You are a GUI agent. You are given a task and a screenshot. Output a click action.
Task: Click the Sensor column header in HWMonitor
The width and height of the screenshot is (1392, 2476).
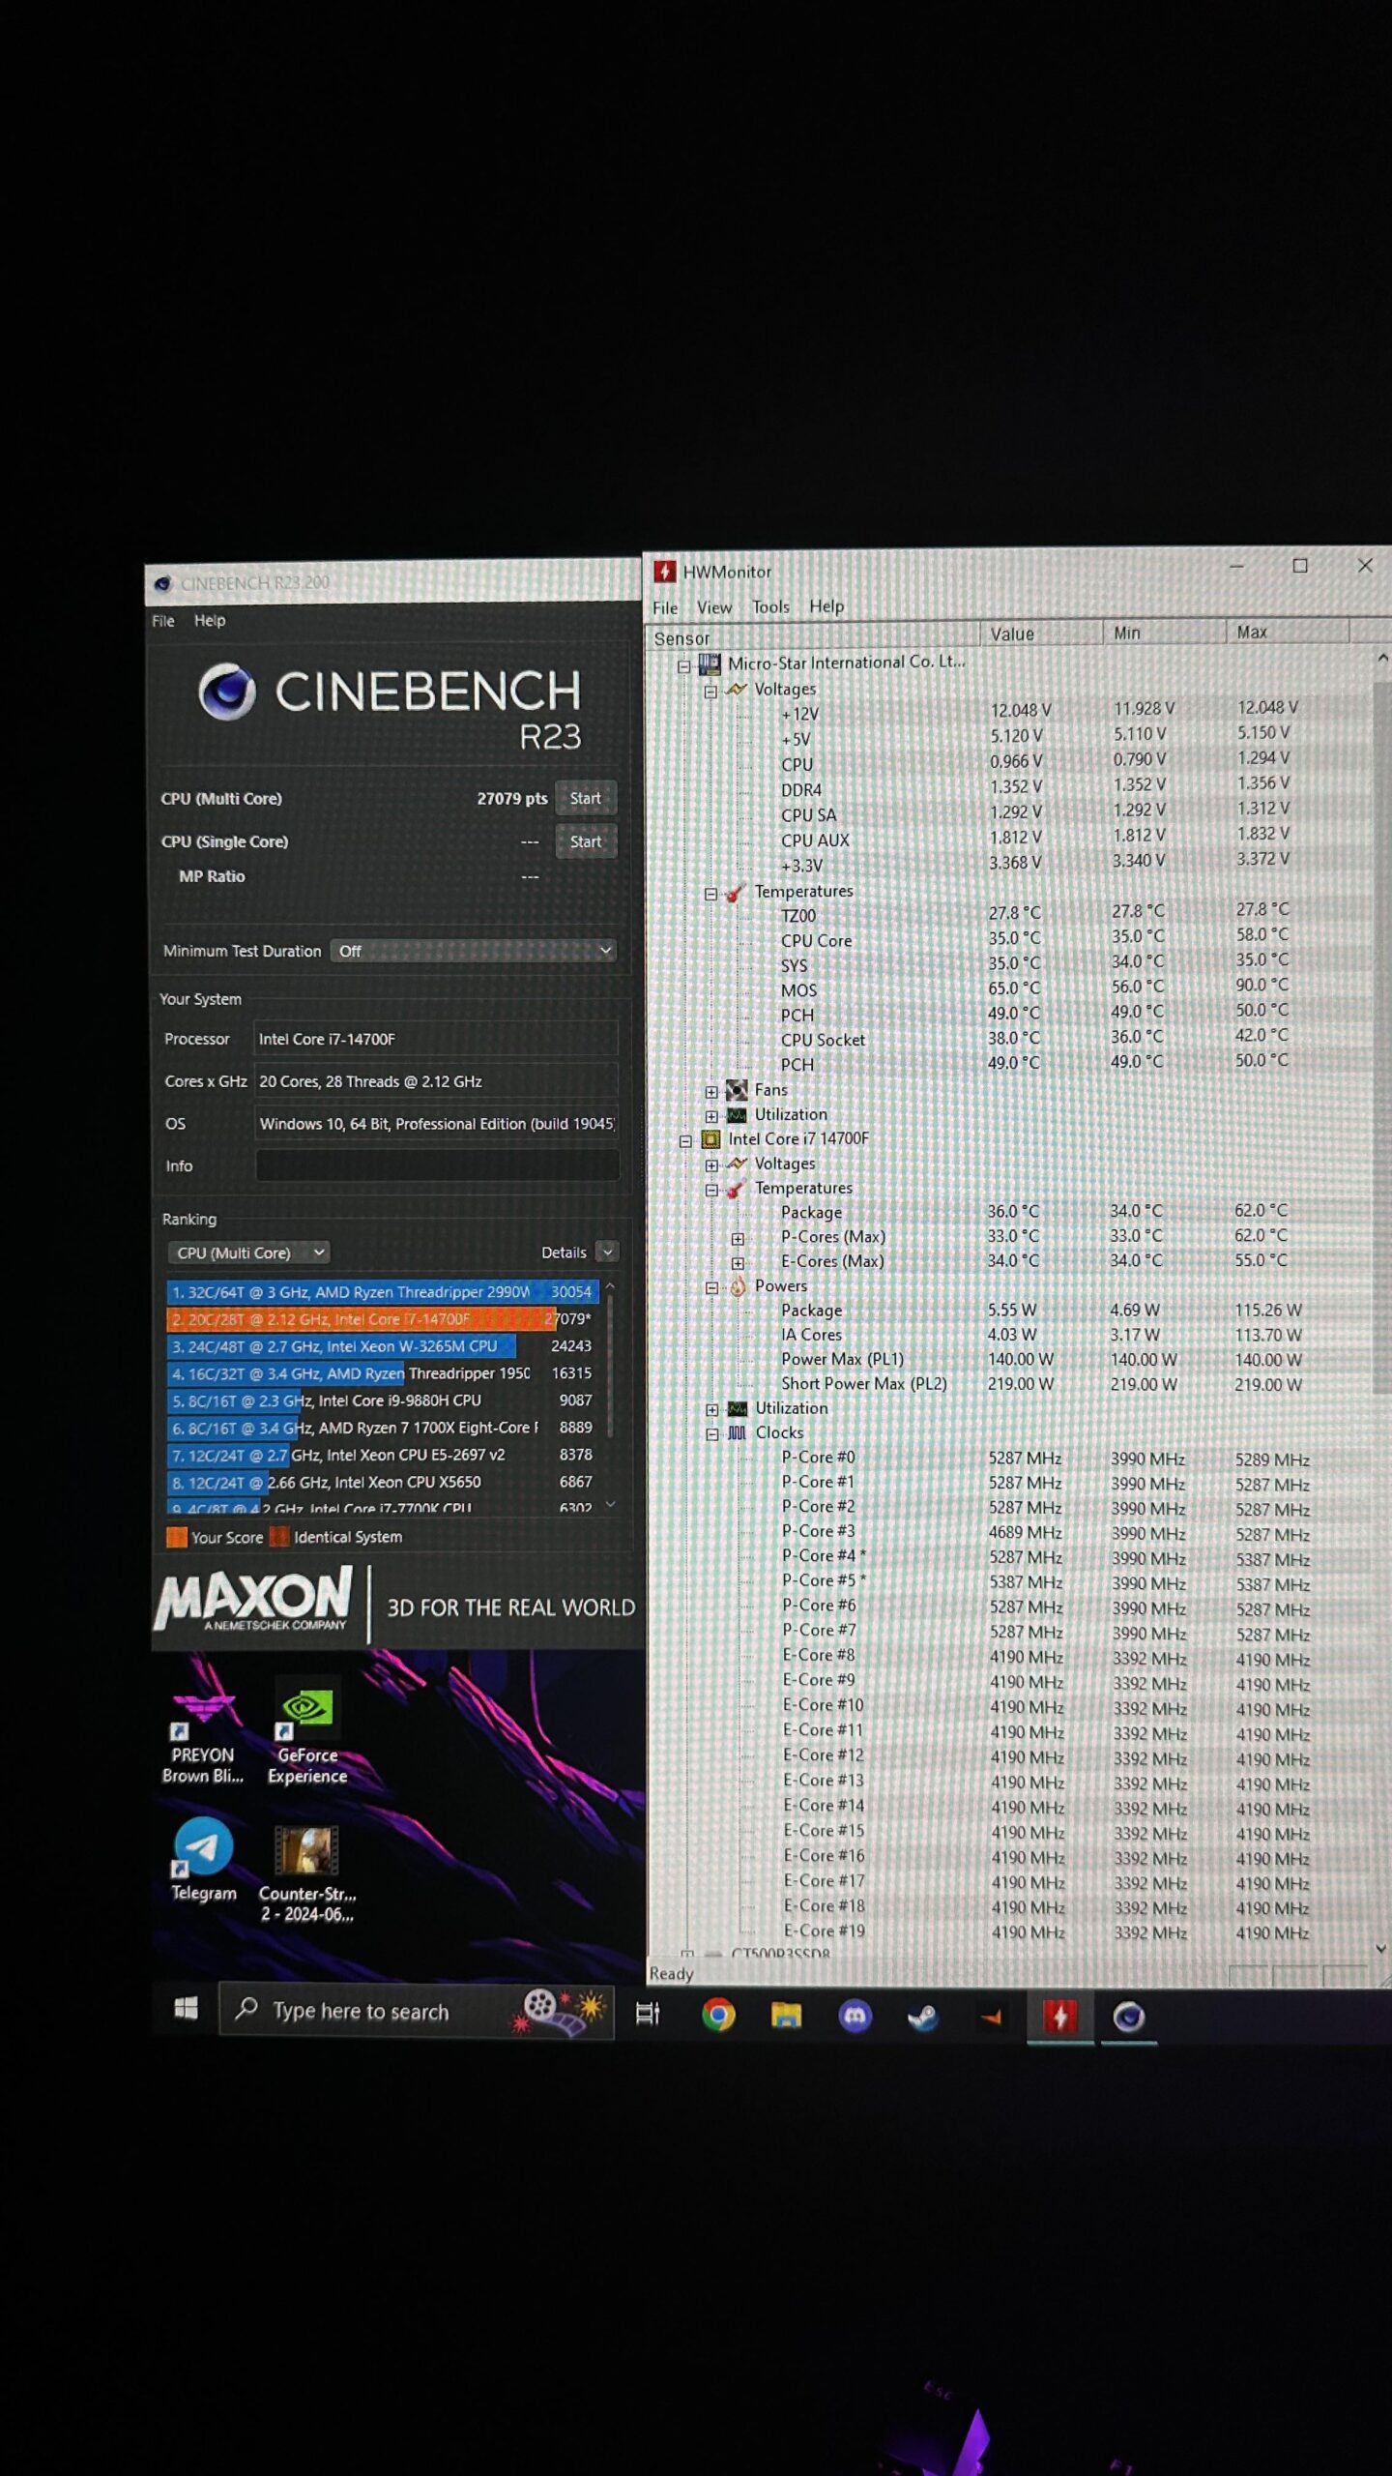[812, 636]
